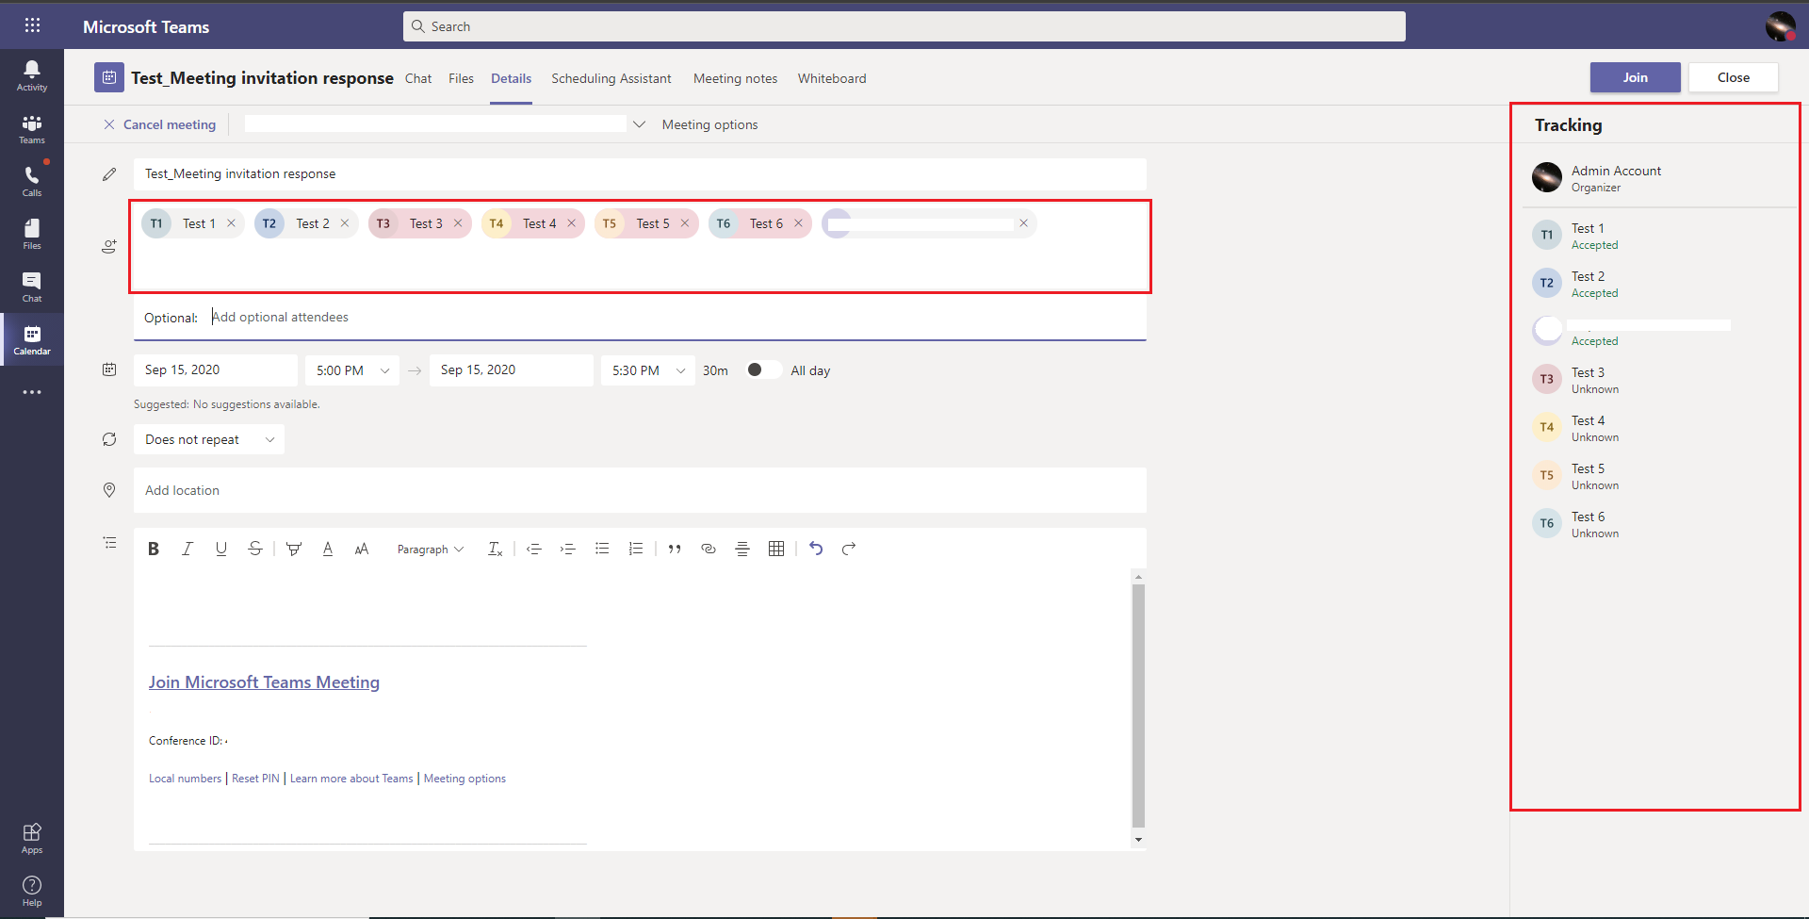Screen dimensions: 1809x919
Task: Toggle the All day switch
Action: click(764, 369)
